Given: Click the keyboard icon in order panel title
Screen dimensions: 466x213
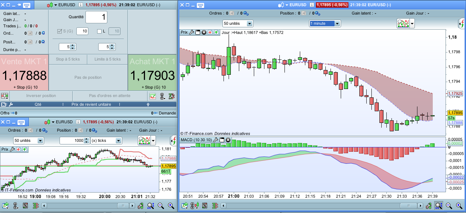Looking at the screenshot, I should point(26,5).
